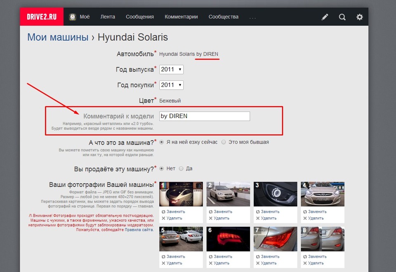
Task: Go to Лента in the navigation
Action: (108, 16)
